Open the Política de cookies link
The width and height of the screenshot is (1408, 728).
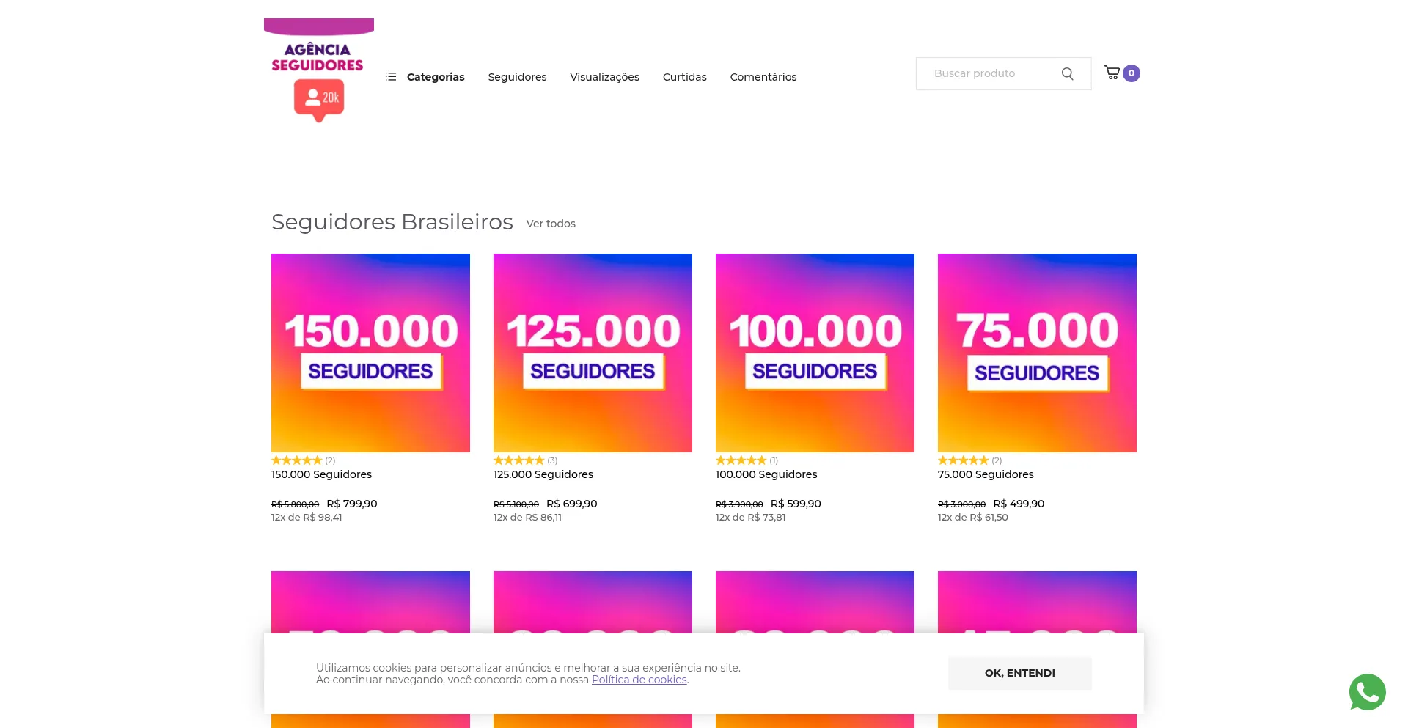pyautogui.click(x=639, y=680)
